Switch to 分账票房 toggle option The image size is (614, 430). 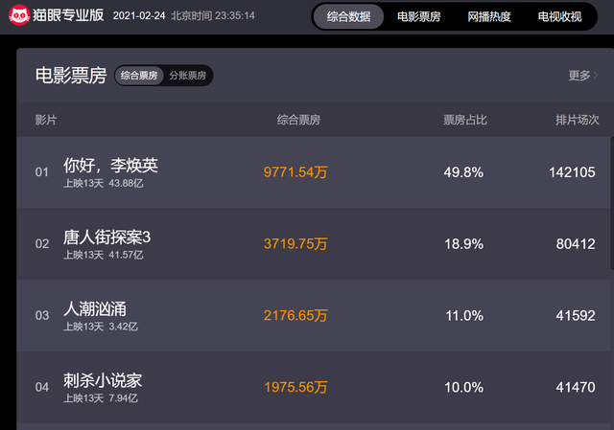[x=188, y=76]
